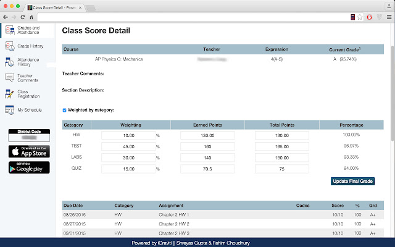Click the 4(A-S) expression value

[x=276, y=59]
